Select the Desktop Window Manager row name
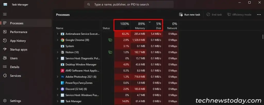Screen dimensions: 264x105 (x=81, y=65)
